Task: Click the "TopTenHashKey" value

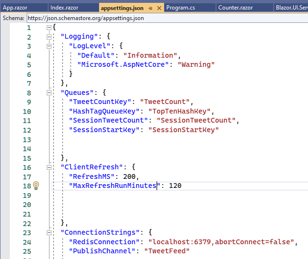Action: 180,111
